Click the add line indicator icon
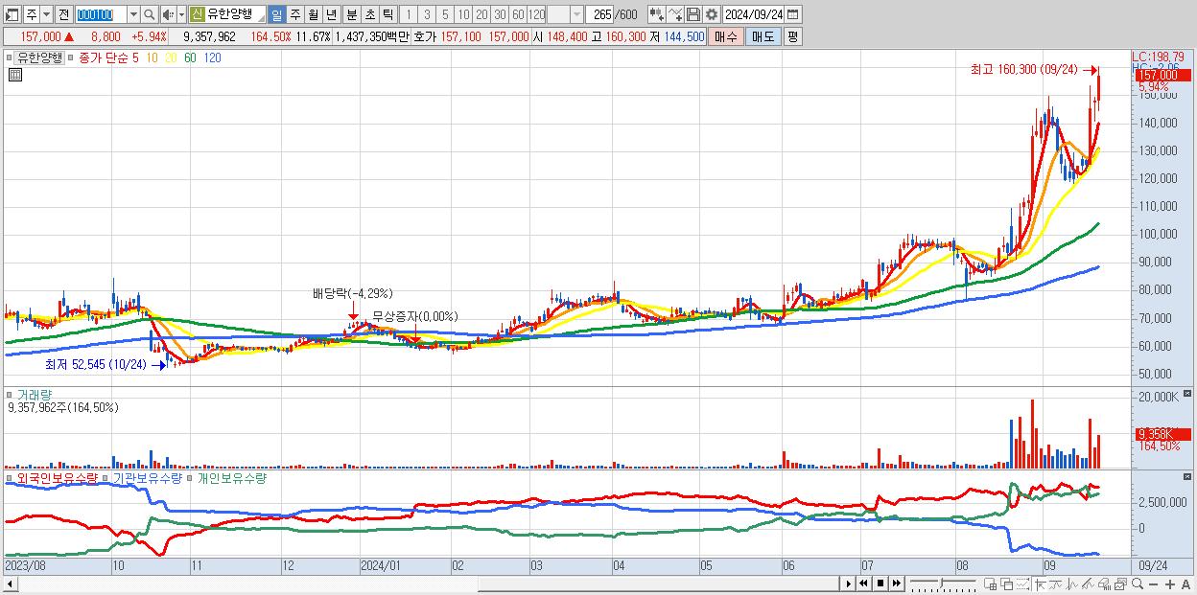This screenshot has width=1197, height=595. click(674, 14)
